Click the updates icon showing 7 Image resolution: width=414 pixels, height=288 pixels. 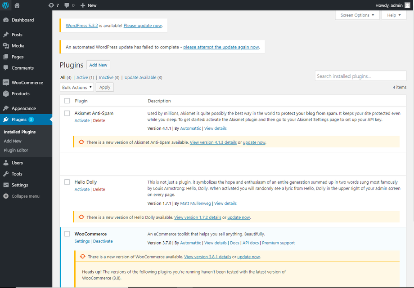[54, 5]
